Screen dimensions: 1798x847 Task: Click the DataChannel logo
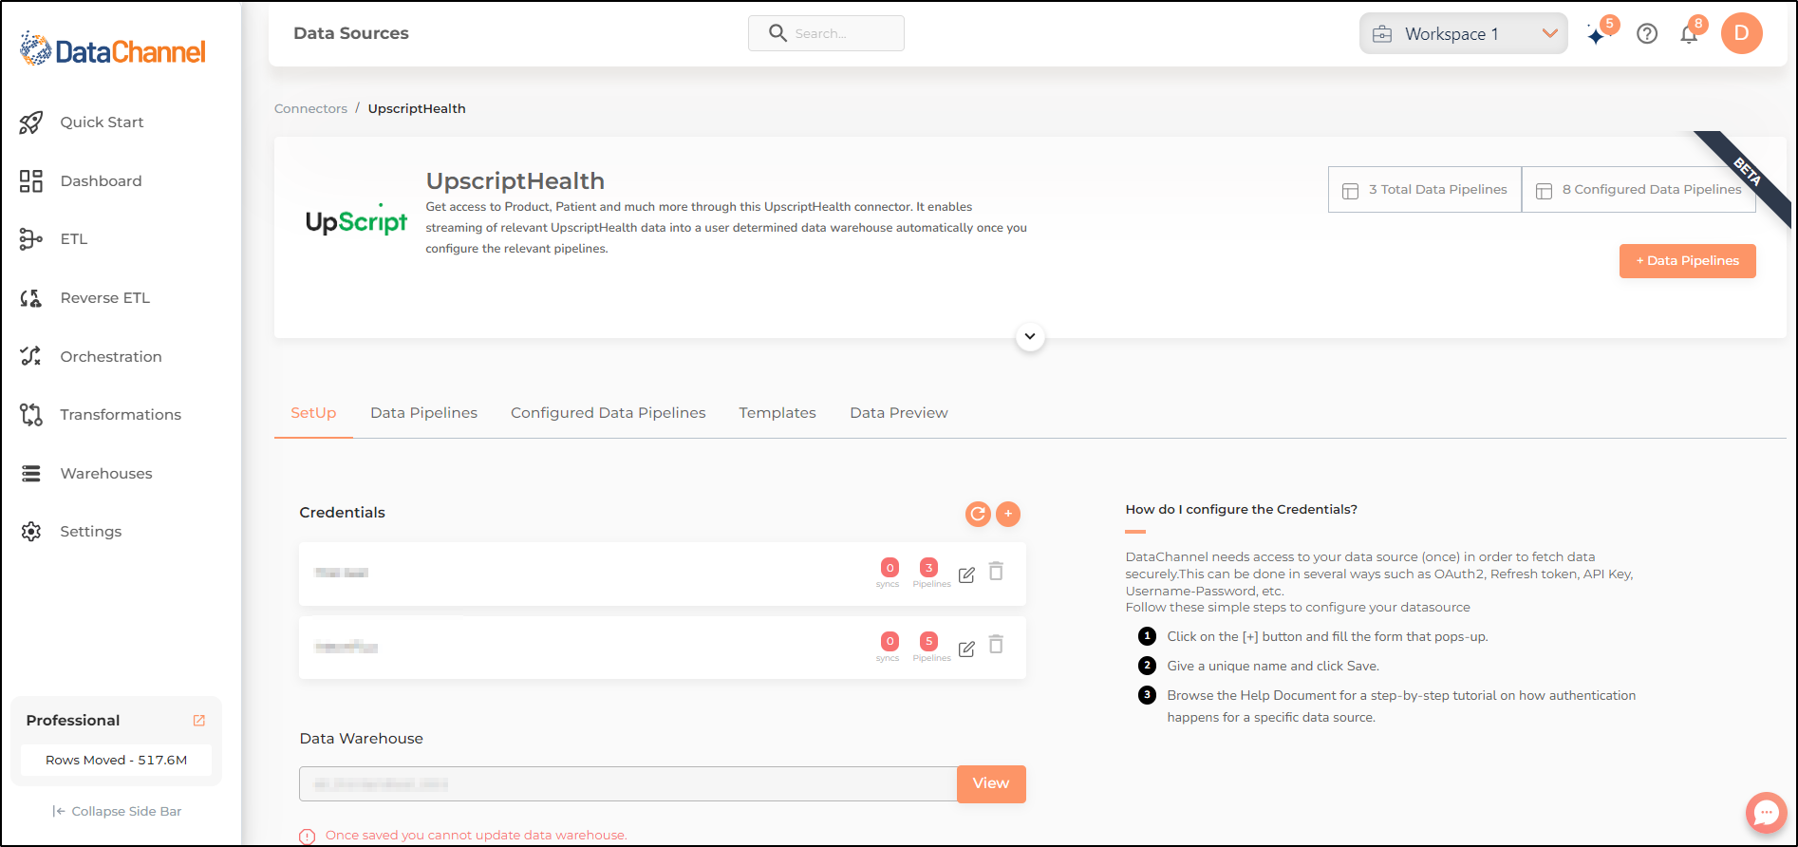[x=112, y=49]
